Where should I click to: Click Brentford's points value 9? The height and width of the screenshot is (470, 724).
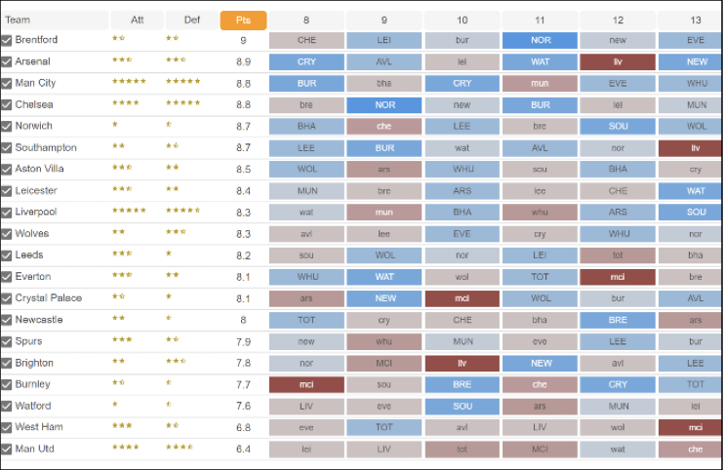243,40
